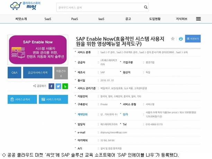Image resolution: width=212 pixels, height=159 pixels.
Task: Open the 지식허브 menu
Action: tap(182, 19)
